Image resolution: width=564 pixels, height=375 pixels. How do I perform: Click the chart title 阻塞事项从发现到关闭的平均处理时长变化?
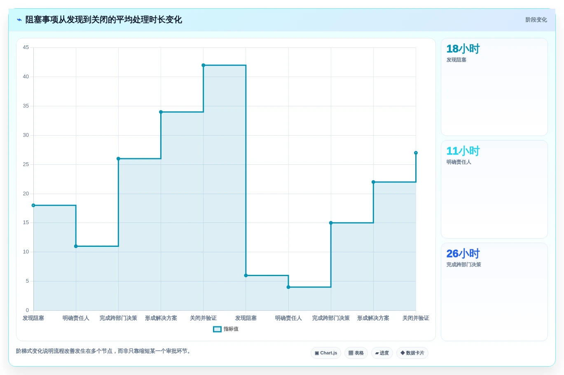[x=104, y=20]
